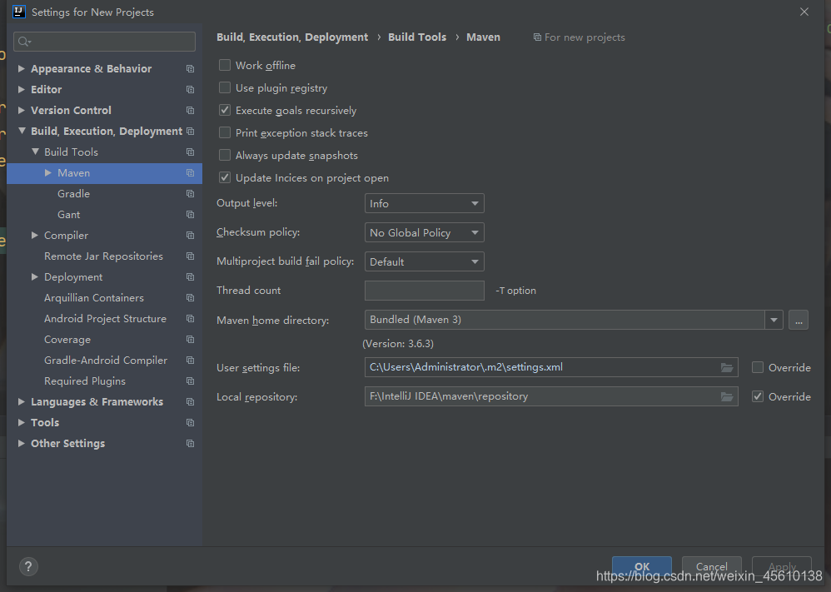Viewport: 831px width, 592px height.
Task: Focus the settings search field
Action: tap(104, 42)
